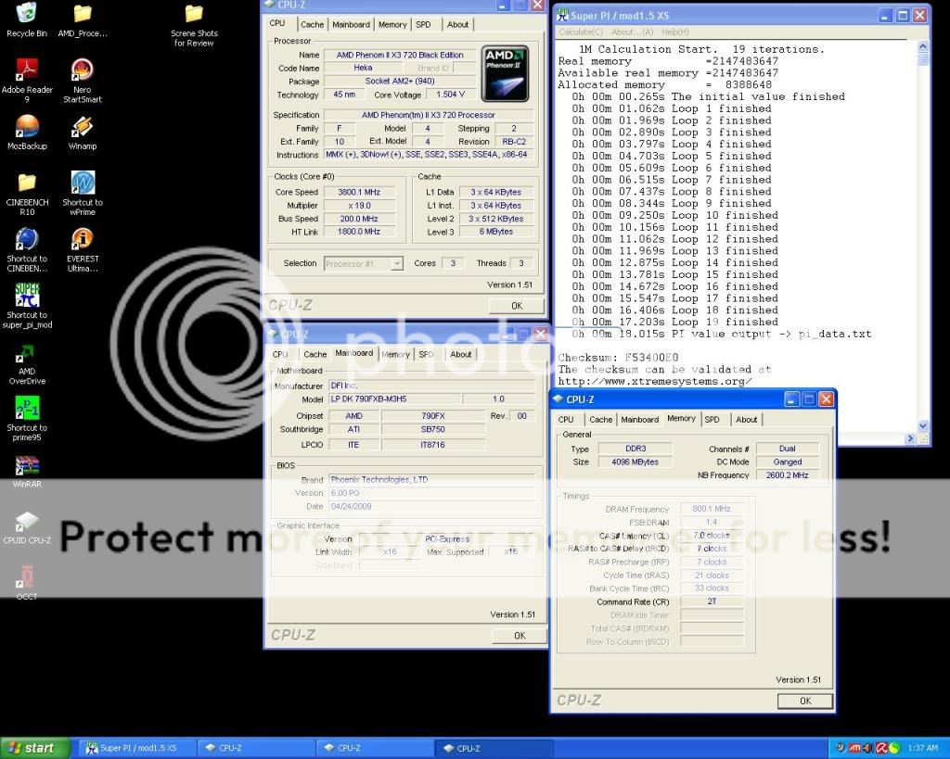Image resolution: width=950 pixels, height=759 pixels.
Task: Open Mainboard tab in top CPU-Z window
Action: 351,24
